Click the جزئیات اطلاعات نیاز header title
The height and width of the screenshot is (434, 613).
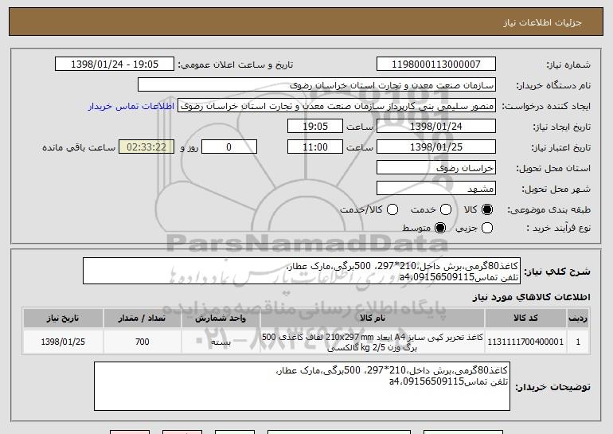[x=542, y=22]
